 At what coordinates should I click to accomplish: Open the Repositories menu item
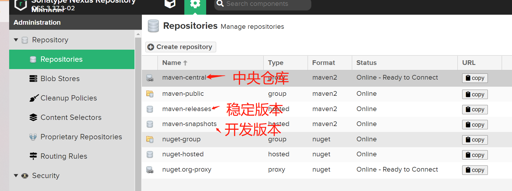[x=72, y=59]
